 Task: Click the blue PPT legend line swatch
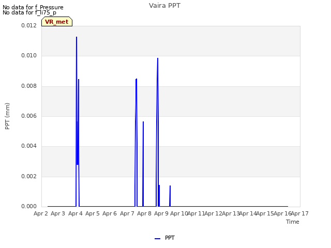pyautogui.click(x=157, y=239)
